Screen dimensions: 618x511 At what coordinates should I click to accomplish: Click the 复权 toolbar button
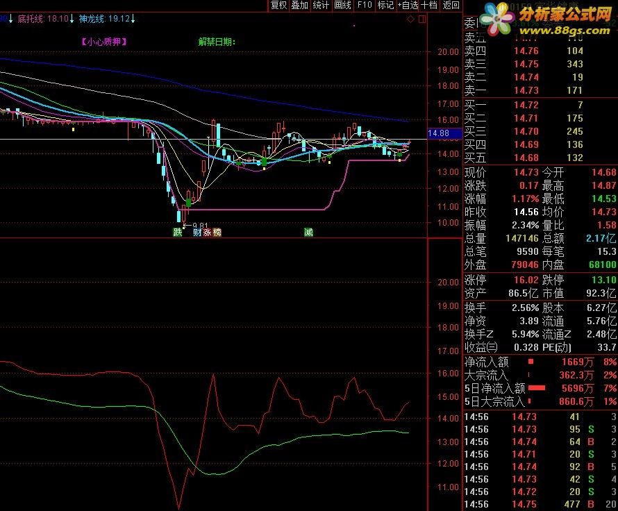[x=279, y=5]
